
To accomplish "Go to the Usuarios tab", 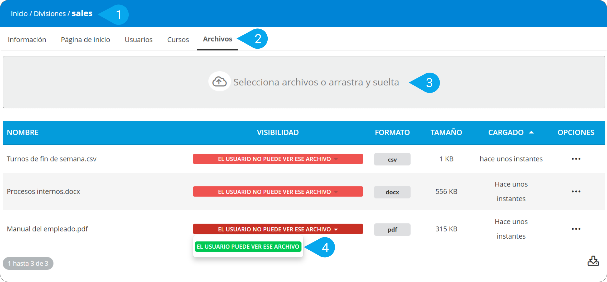I will [138, 39].
